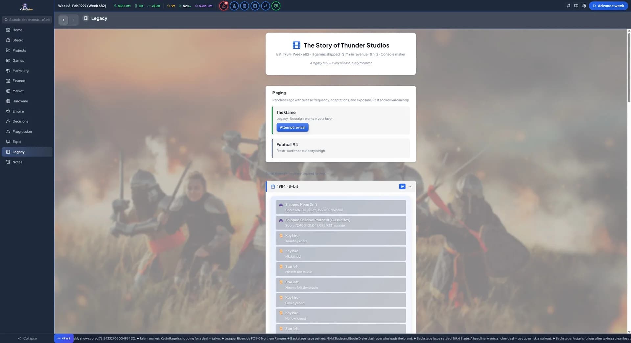Select the Key hire Harlow joined entry

pos(341,315)
